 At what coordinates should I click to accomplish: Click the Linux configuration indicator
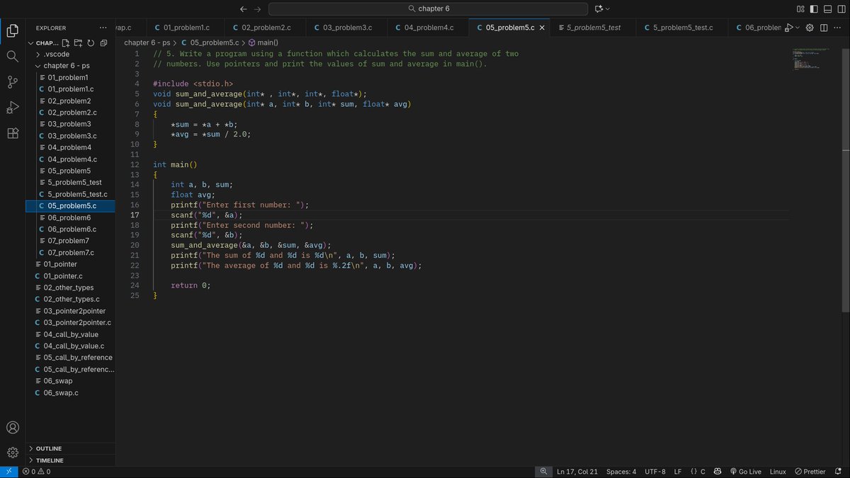click(778, 472)
